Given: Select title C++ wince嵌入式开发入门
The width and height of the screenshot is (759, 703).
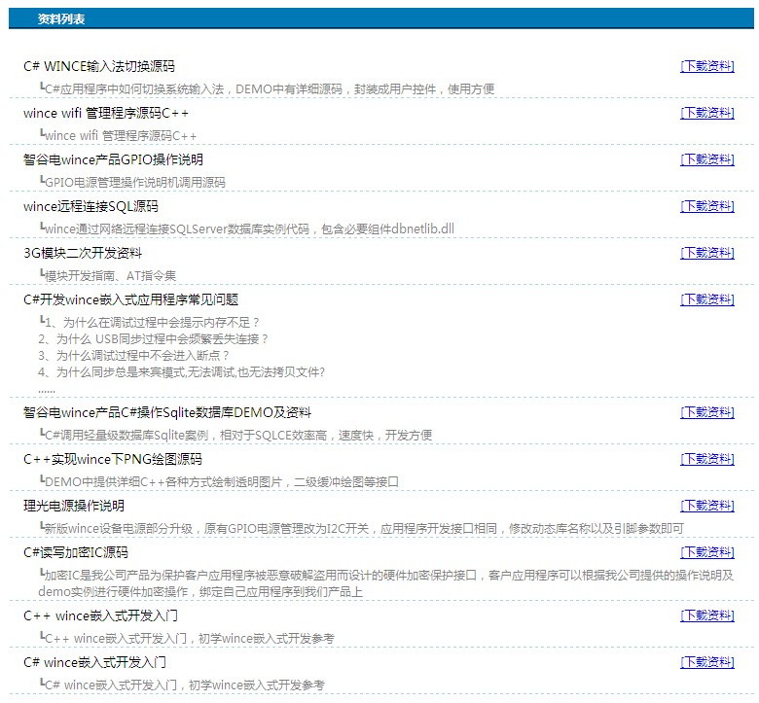Looking at the screenshot, I should [x=100, y=615].
